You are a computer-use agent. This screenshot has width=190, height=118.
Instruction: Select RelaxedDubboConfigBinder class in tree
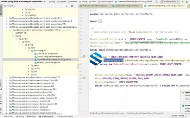tap(48, 63)
